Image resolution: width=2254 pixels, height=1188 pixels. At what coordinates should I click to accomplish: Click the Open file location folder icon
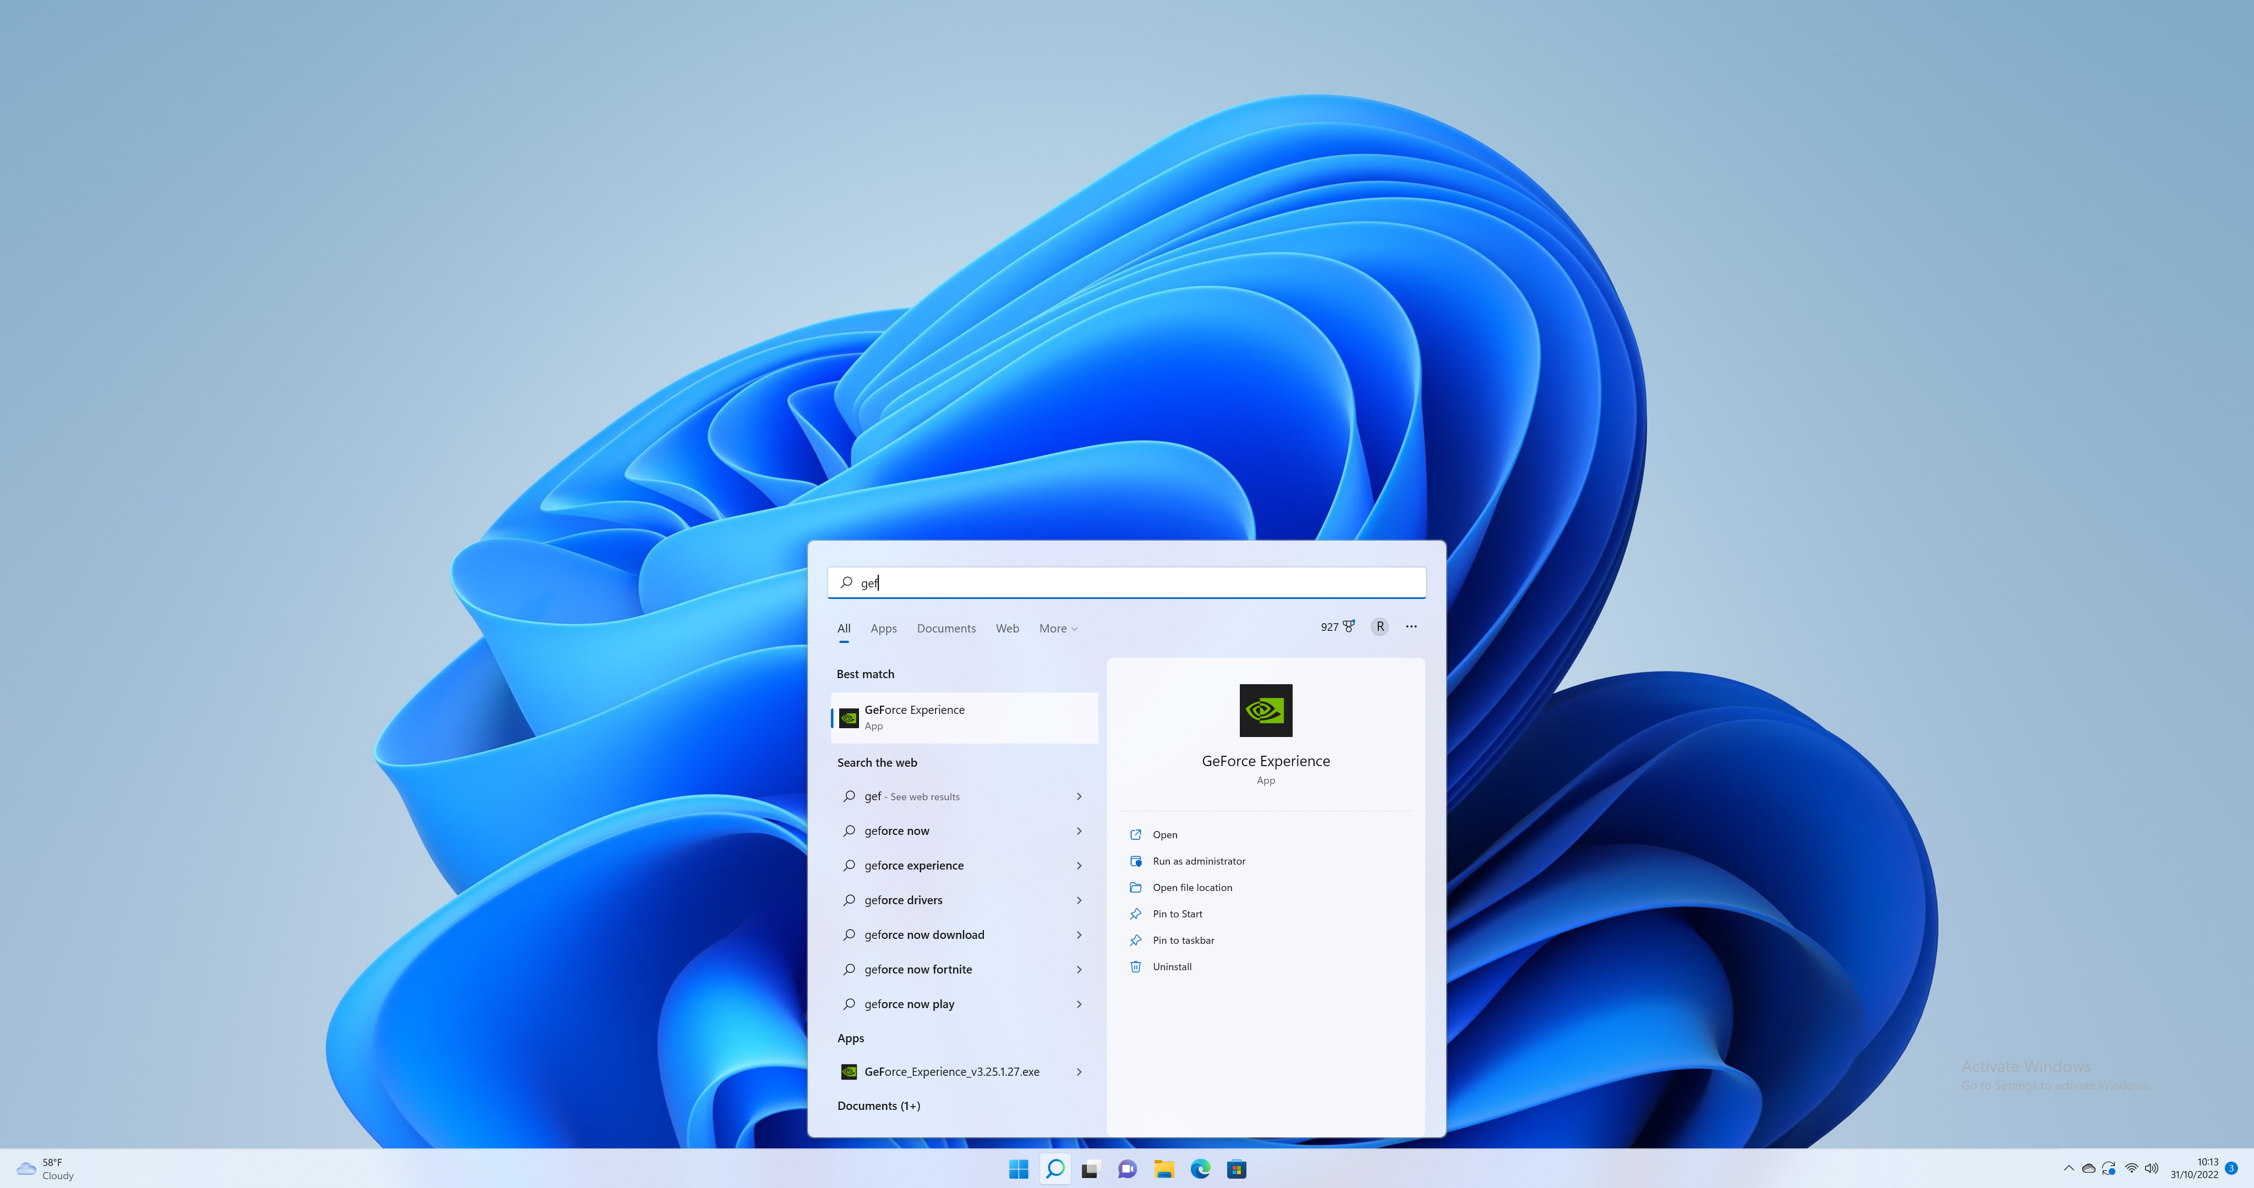[x=1136, y=887]
